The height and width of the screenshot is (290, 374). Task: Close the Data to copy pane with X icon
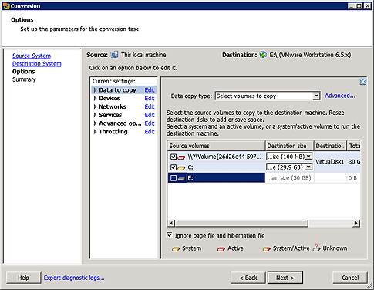pos(362,82)
